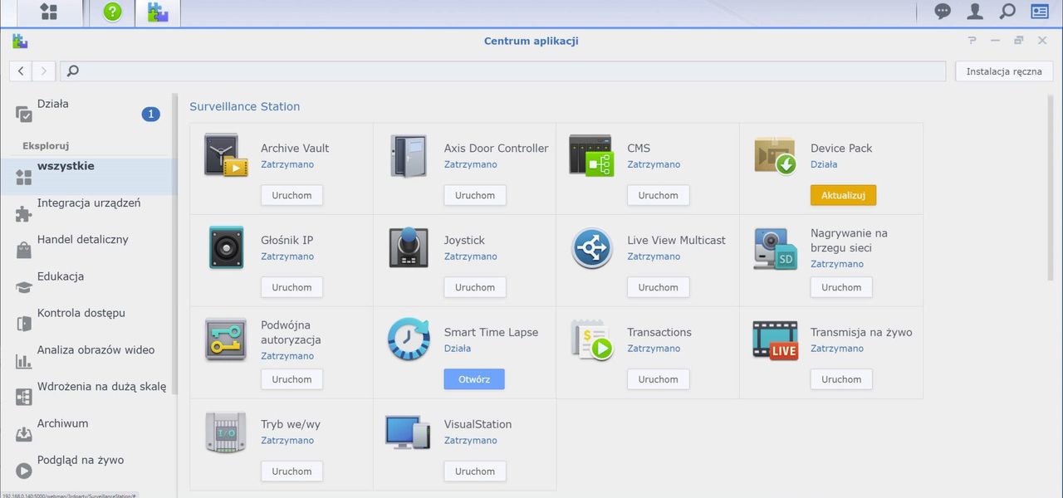The width and height of the screenshot is (1063, 498).
Task: Click the Surveillance Station heading link
Action: (x=245, y=106)
